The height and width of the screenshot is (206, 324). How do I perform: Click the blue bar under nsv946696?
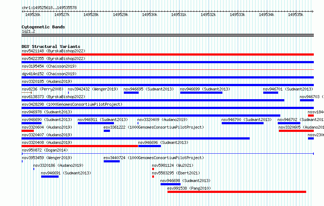(x=150, y=146)
